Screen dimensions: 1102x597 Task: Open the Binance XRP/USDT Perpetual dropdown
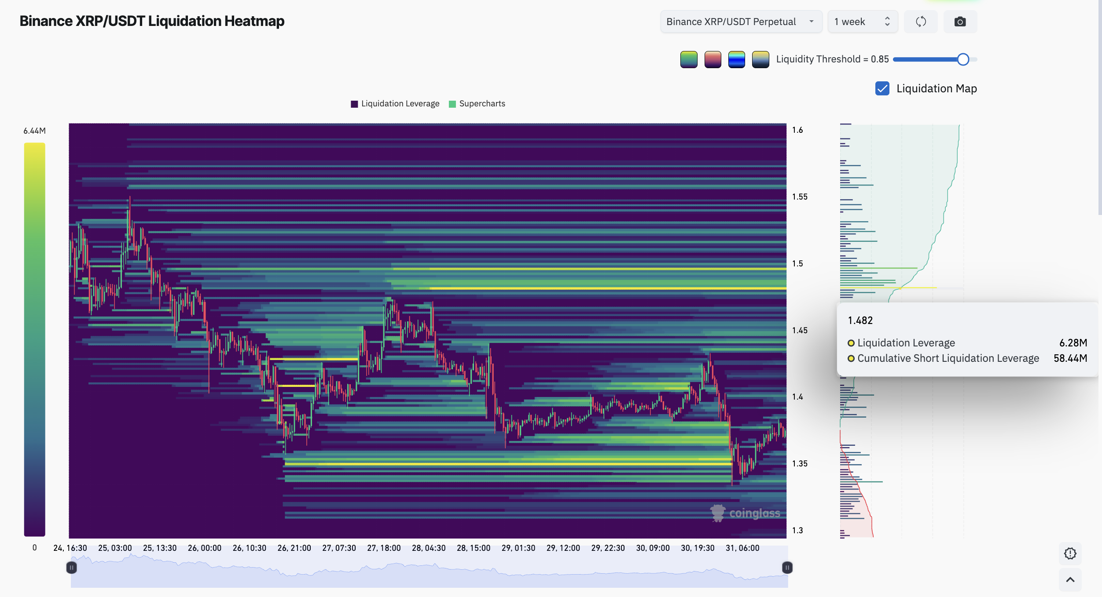coord(741,22)
